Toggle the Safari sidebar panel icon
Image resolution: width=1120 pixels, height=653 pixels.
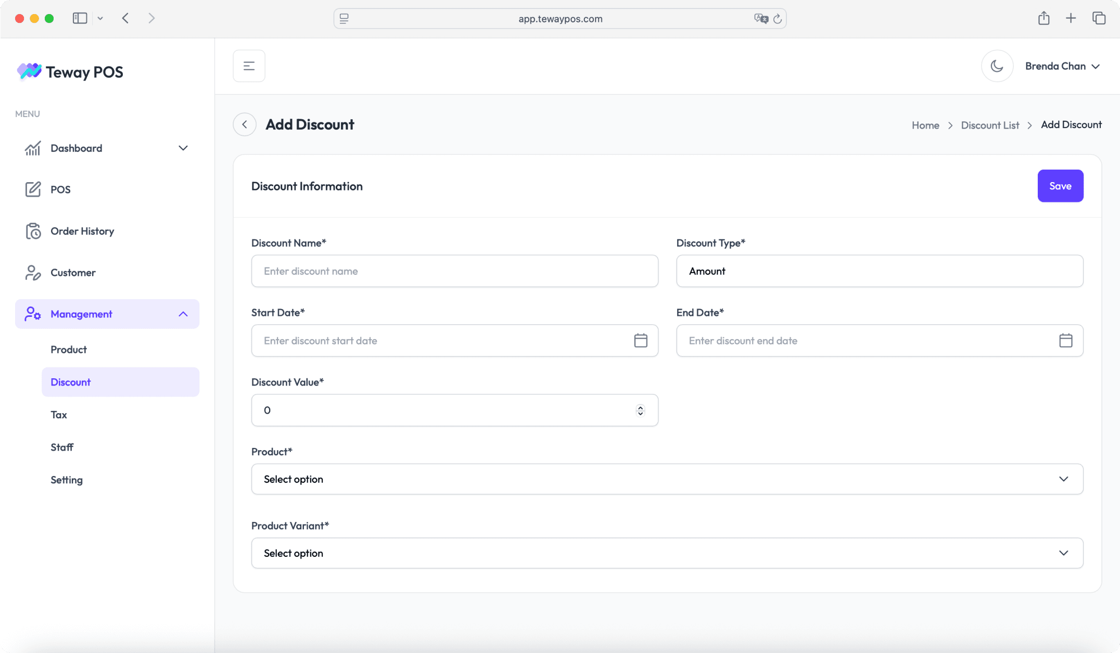80,18
